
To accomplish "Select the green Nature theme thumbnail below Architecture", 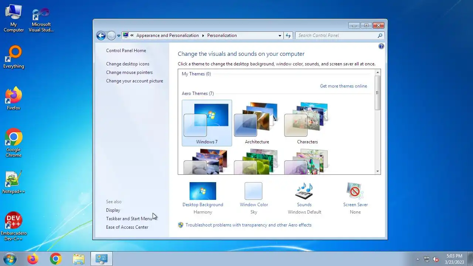I will point(257,161).
